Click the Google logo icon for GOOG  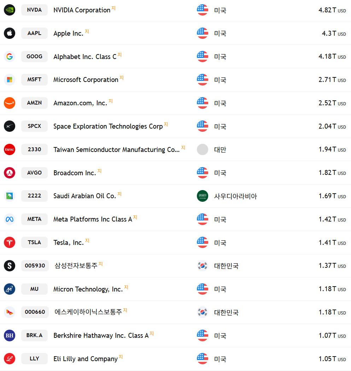pos(10,57)
